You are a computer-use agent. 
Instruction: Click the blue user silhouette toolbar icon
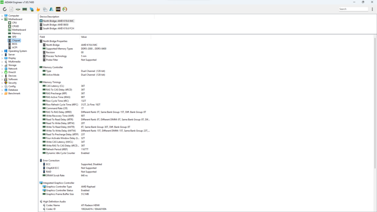(51, 9)
